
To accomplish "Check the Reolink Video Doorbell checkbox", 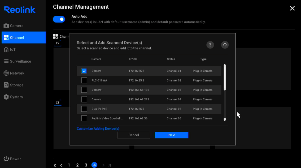I will 84,118.
